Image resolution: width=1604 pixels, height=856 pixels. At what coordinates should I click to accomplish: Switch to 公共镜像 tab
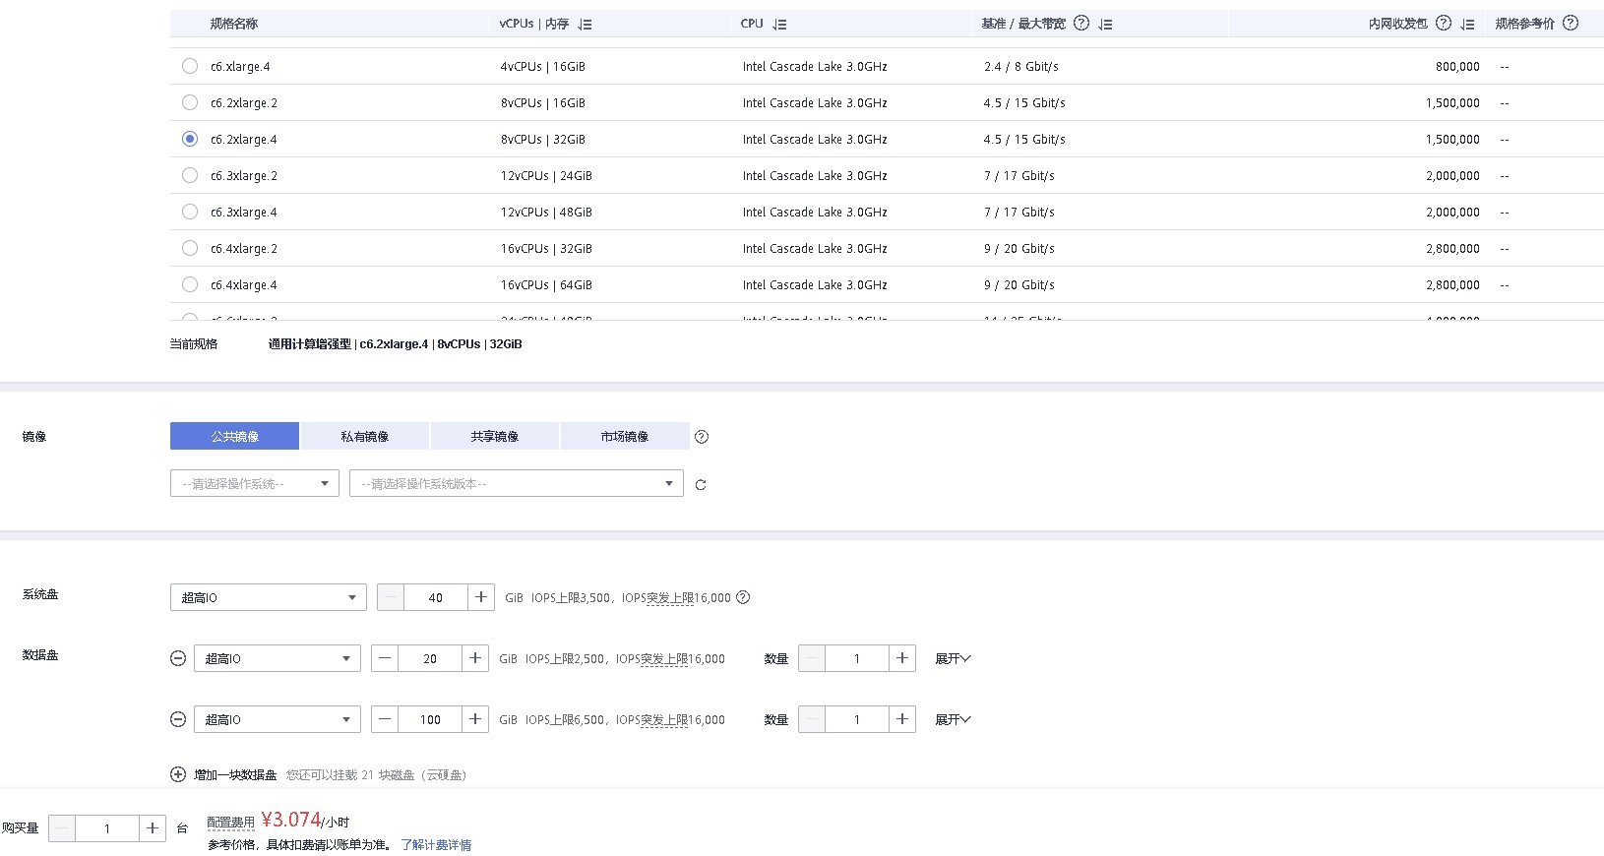(234, 436)
